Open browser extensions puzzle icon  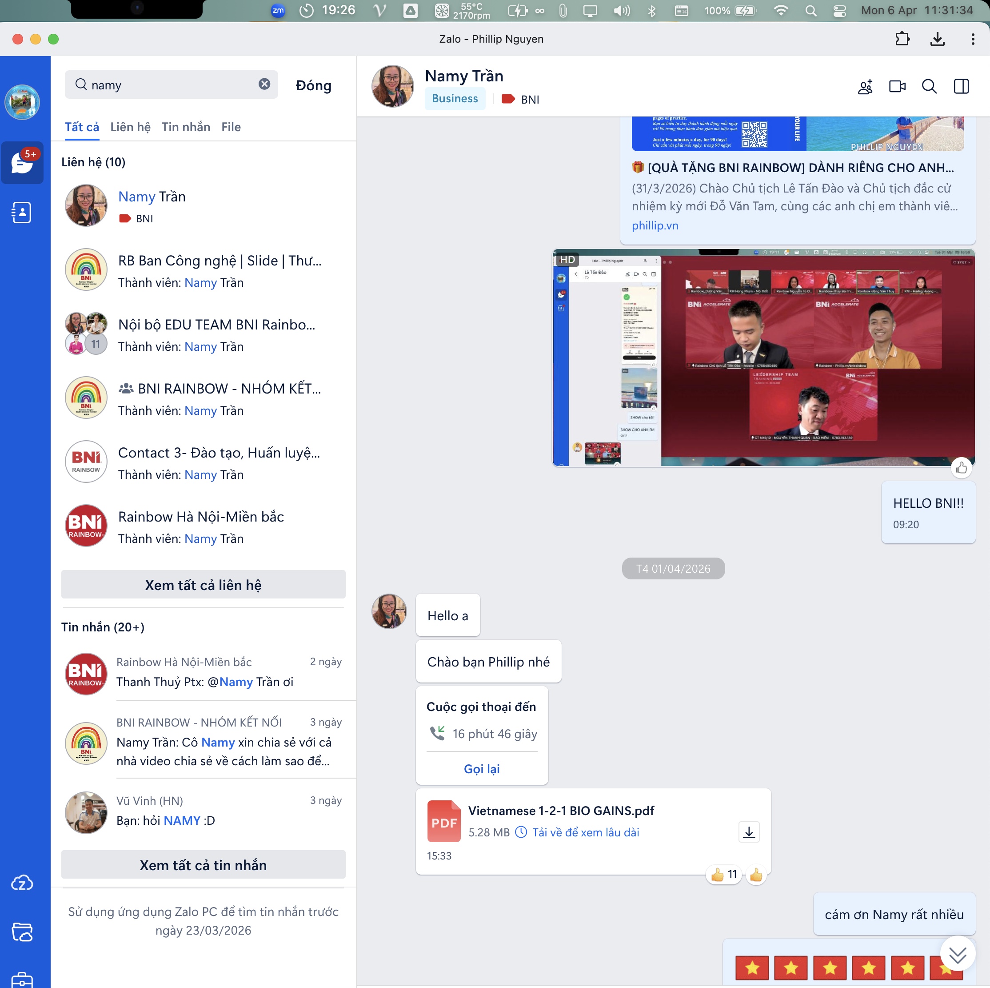902,39
